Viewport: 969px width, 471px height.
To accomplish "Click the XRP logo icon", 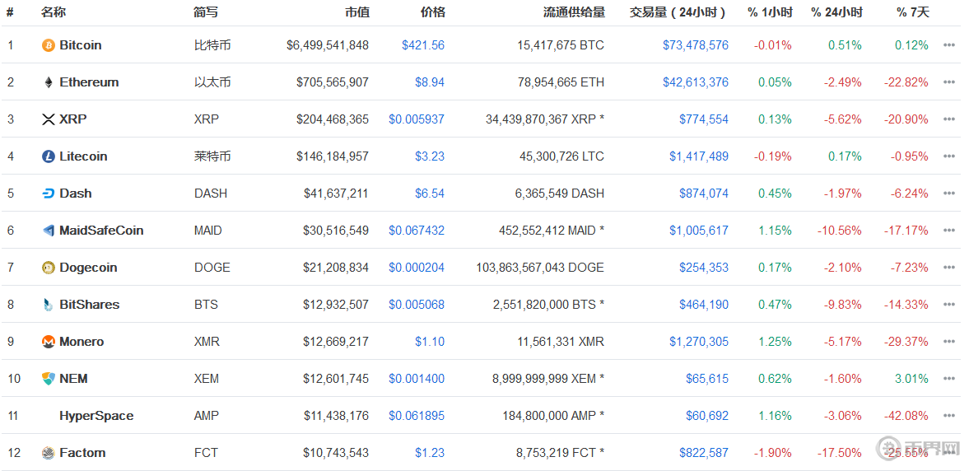I will (49, 119).
